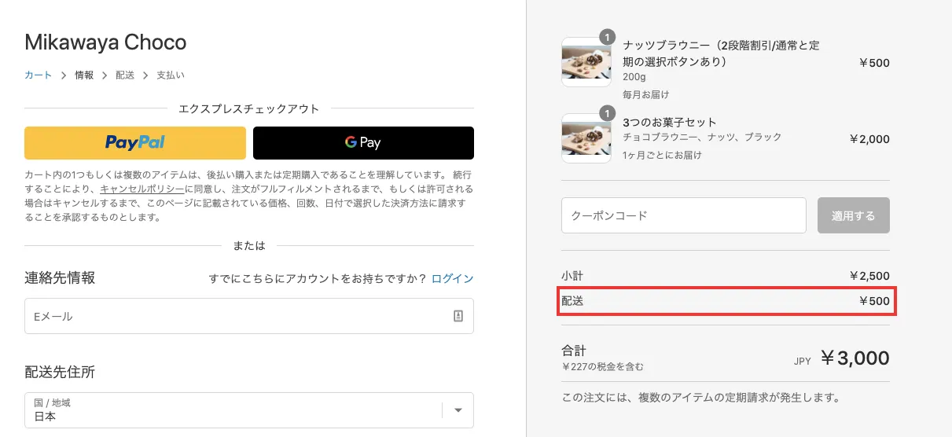Focus the クーポンコード input field
This screenshot has height=437, width=952.
[684, 215]
